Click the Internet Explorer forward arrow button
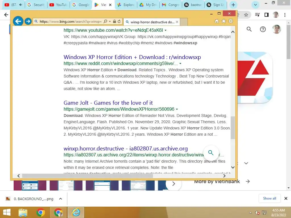This screenshot has height=218, width=291. [x=28, y=21]
